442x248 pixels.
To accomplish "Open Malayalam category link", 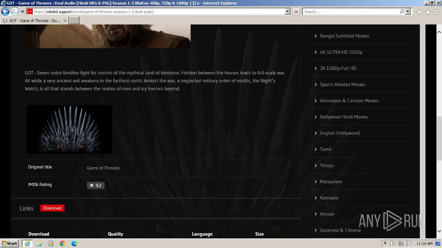I will tap(331, 182).
